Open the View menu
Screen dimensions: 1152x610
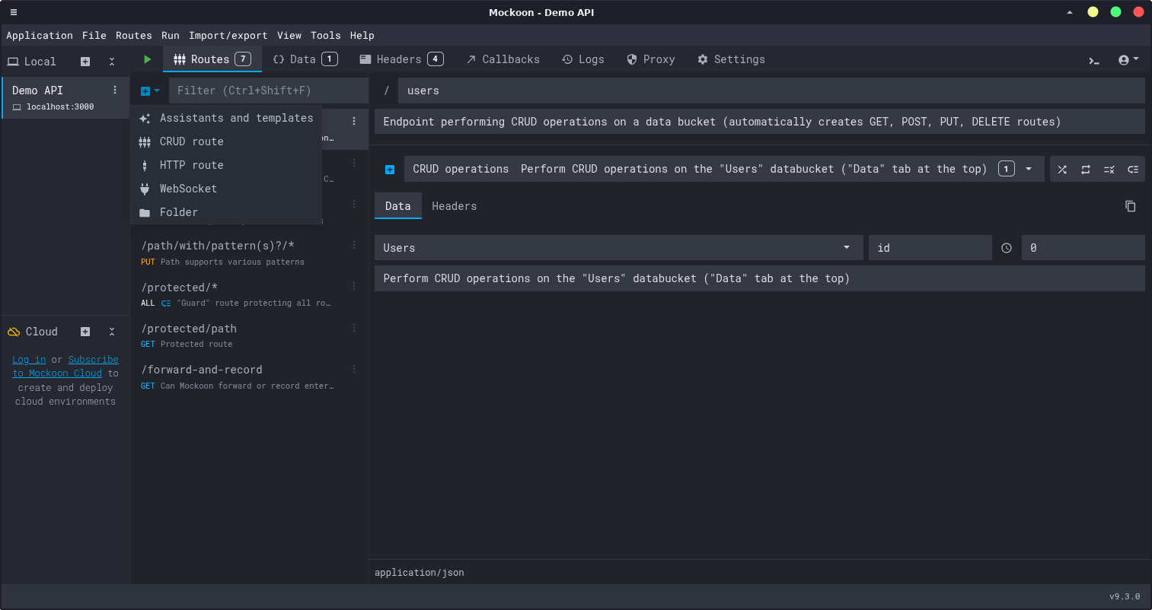click(x=289, y=35)
